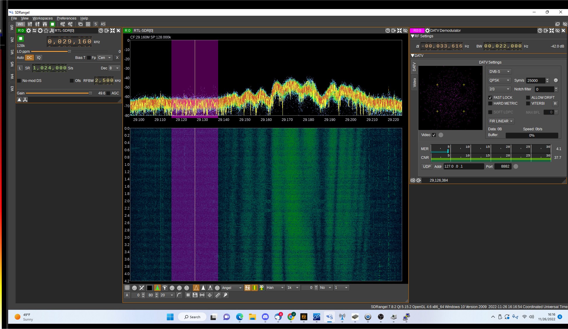The width and height of the screenshot is (568, 329).
Task: Open the Help menu
Action: 84,18
